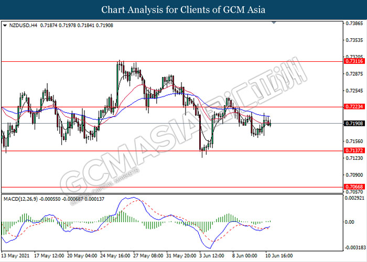Click the 27 May 08:00 time label
The height and width of the screenshot is (262, 367).
[148, 256]
